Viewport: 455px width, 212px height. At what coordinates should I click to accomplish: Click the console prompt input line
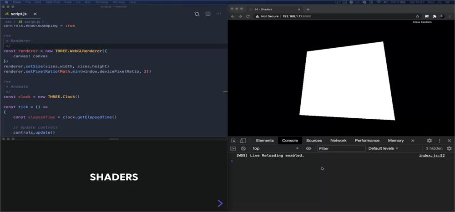(x=341, y=161)
